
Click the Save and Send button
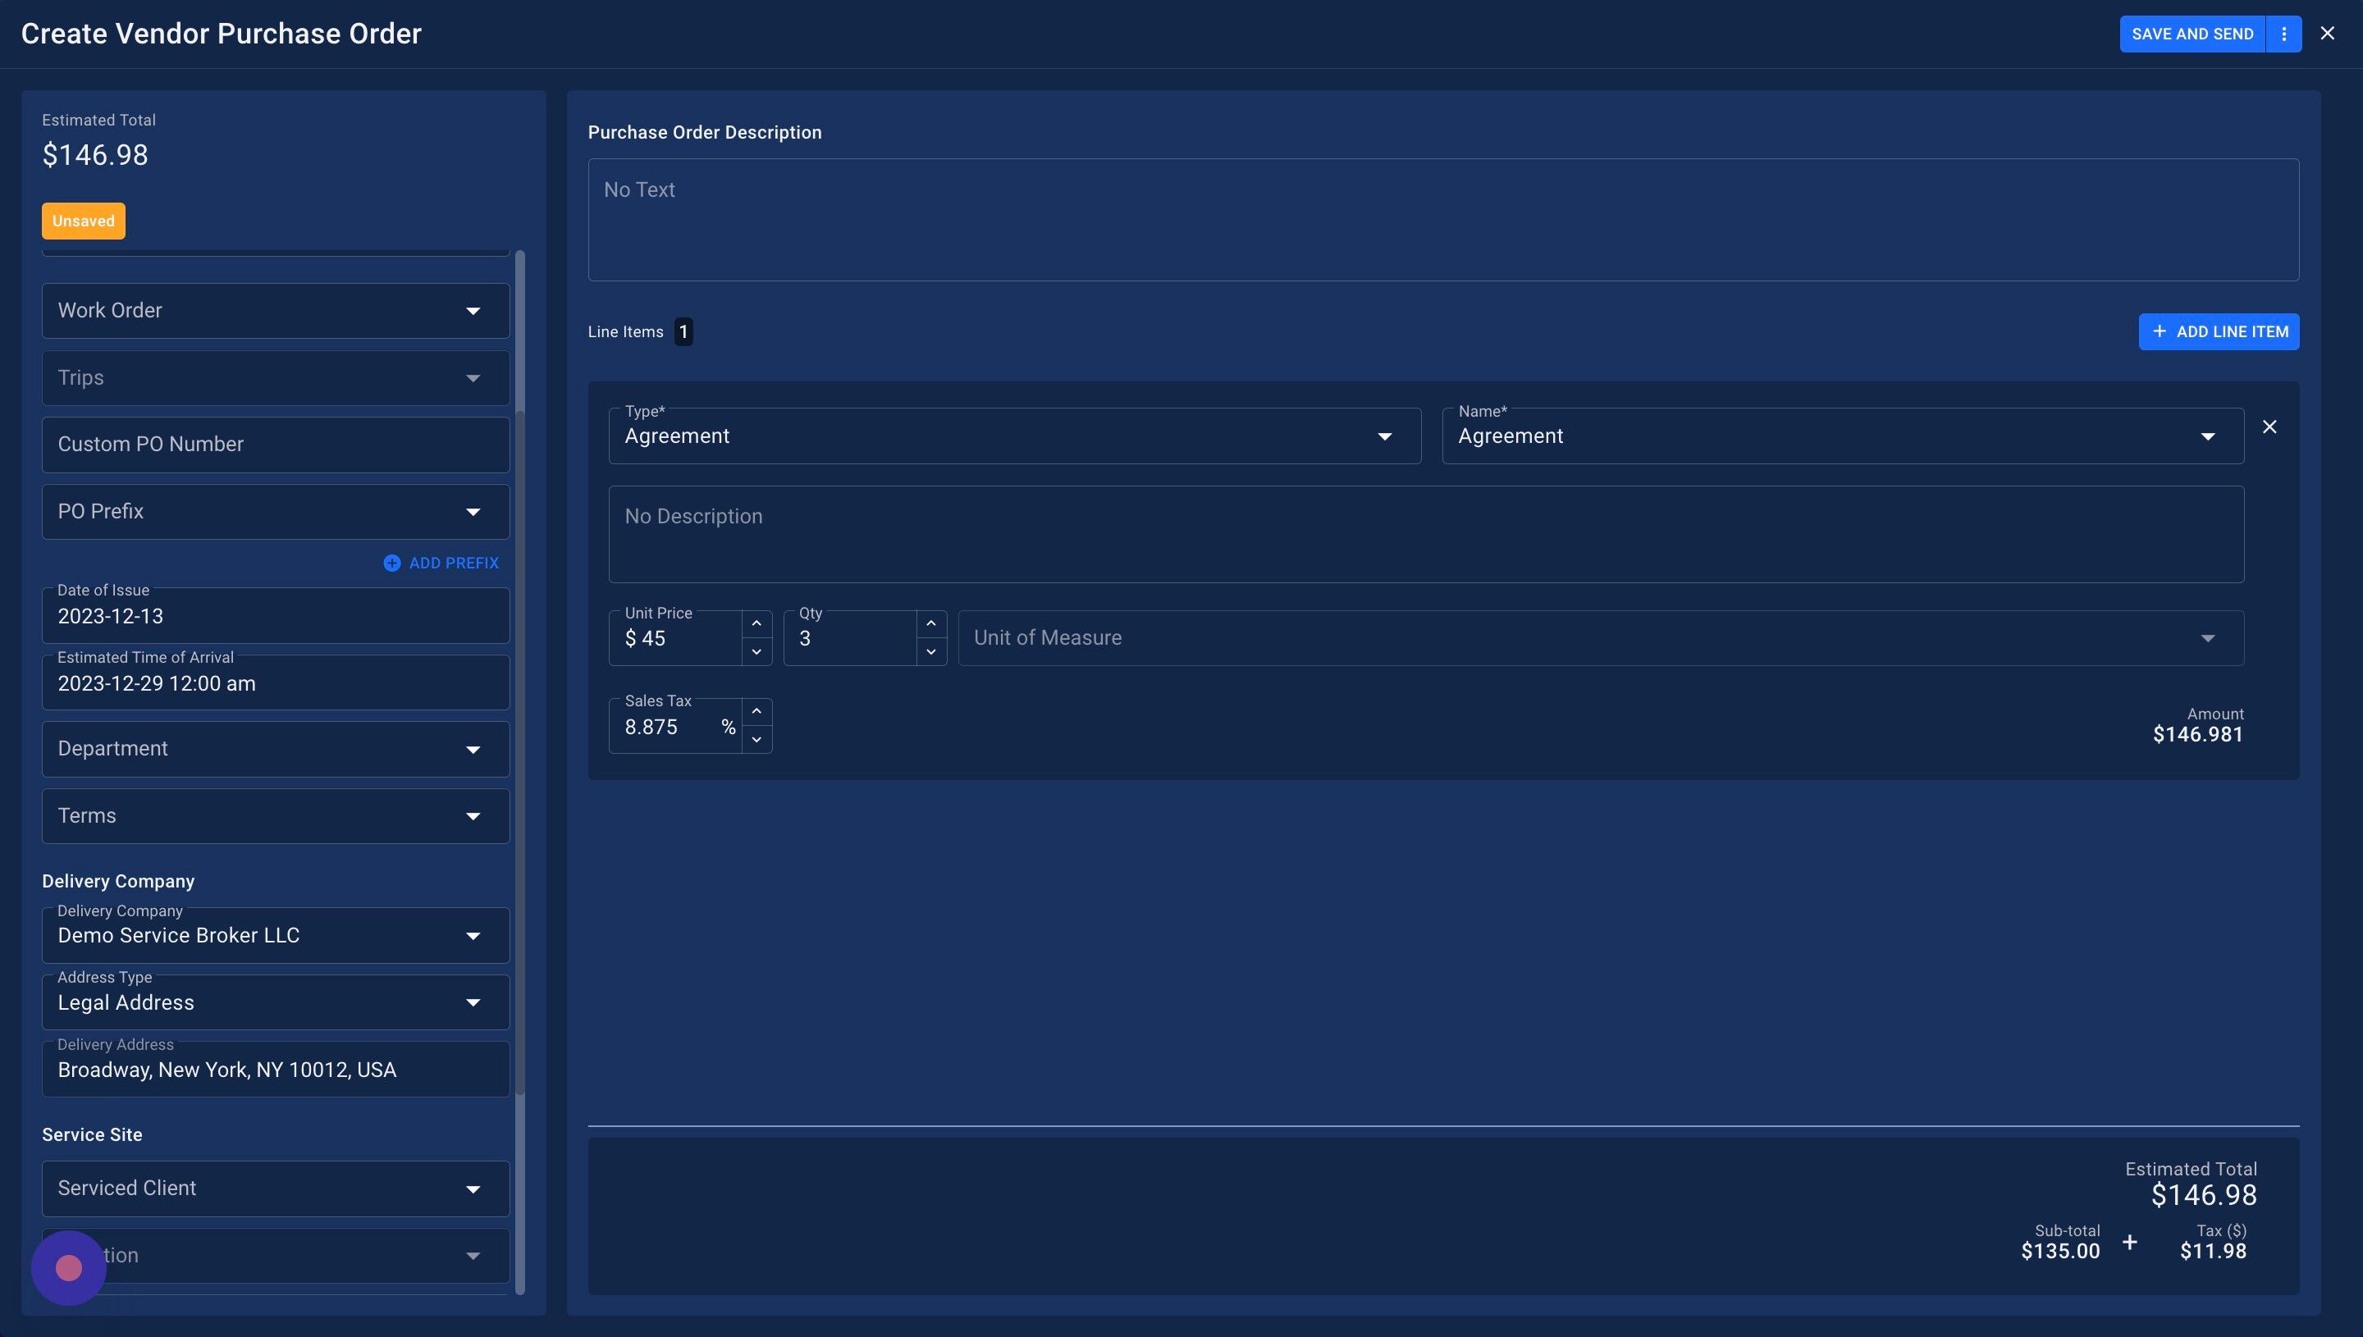click(x=2192, y=34)
